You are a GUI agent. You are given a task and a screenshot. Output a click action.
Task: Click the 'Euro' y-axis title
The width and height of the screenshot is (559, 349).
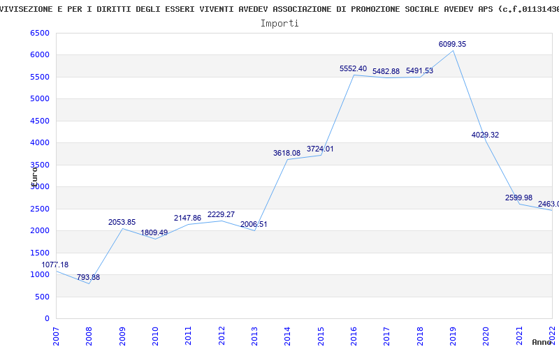point(34,174)
